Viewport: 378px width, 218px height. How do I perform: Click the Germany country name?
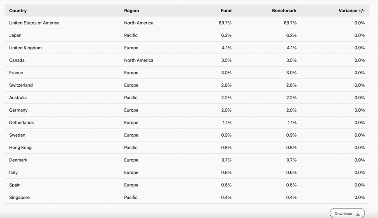click(x=19, y=110)
